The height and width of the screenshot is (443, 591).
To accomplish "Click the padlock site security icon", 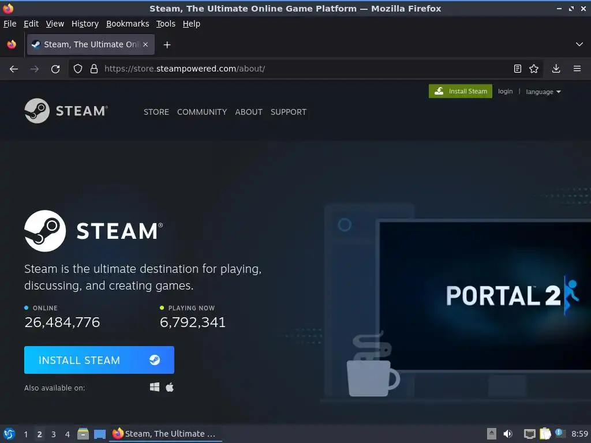I will pos(94,69).
